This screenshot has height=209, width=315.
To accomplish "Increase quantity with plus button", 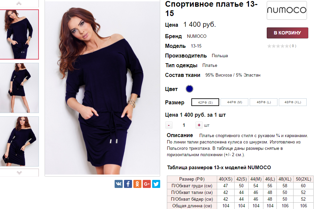I will [x=199, y=125].
